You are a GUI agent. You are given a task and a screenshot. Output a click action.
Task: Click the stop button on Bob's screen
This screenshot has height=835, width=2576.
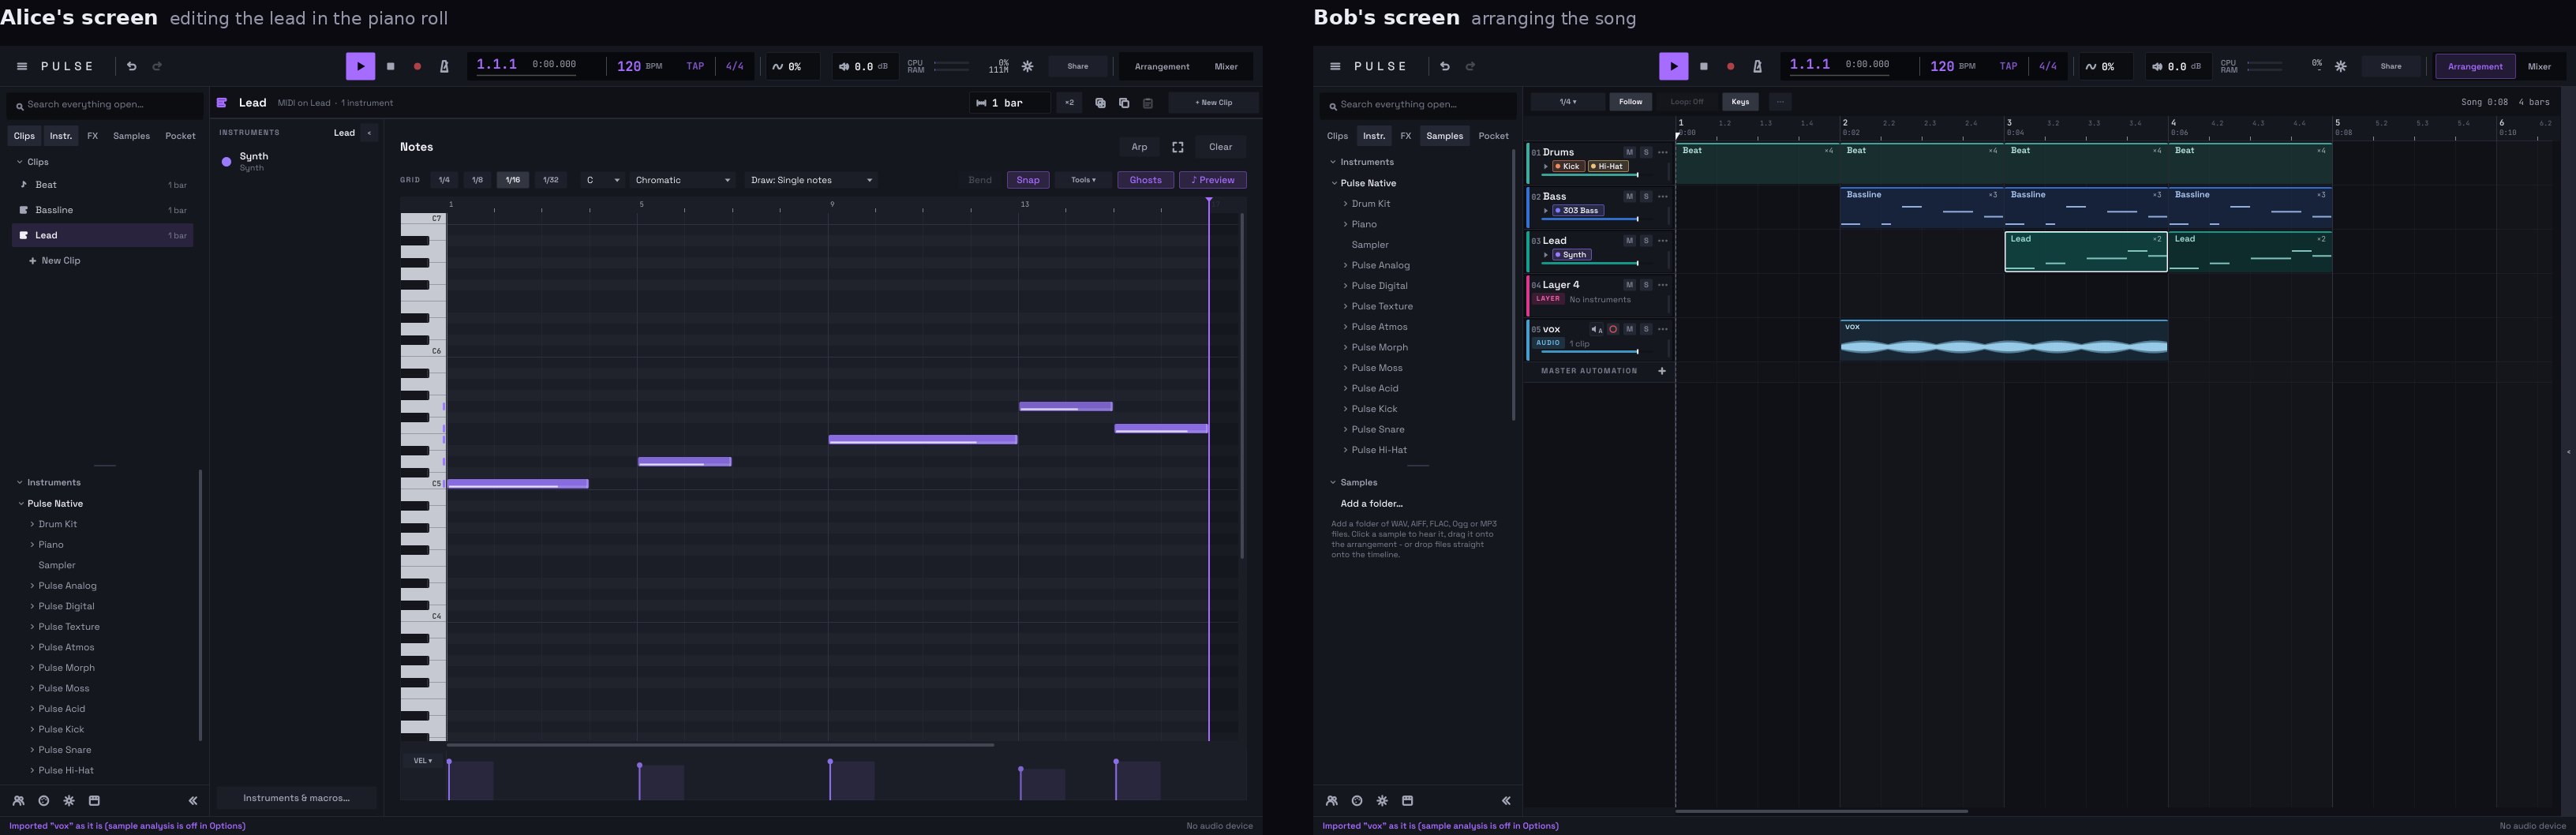(x=1703, y=66)
